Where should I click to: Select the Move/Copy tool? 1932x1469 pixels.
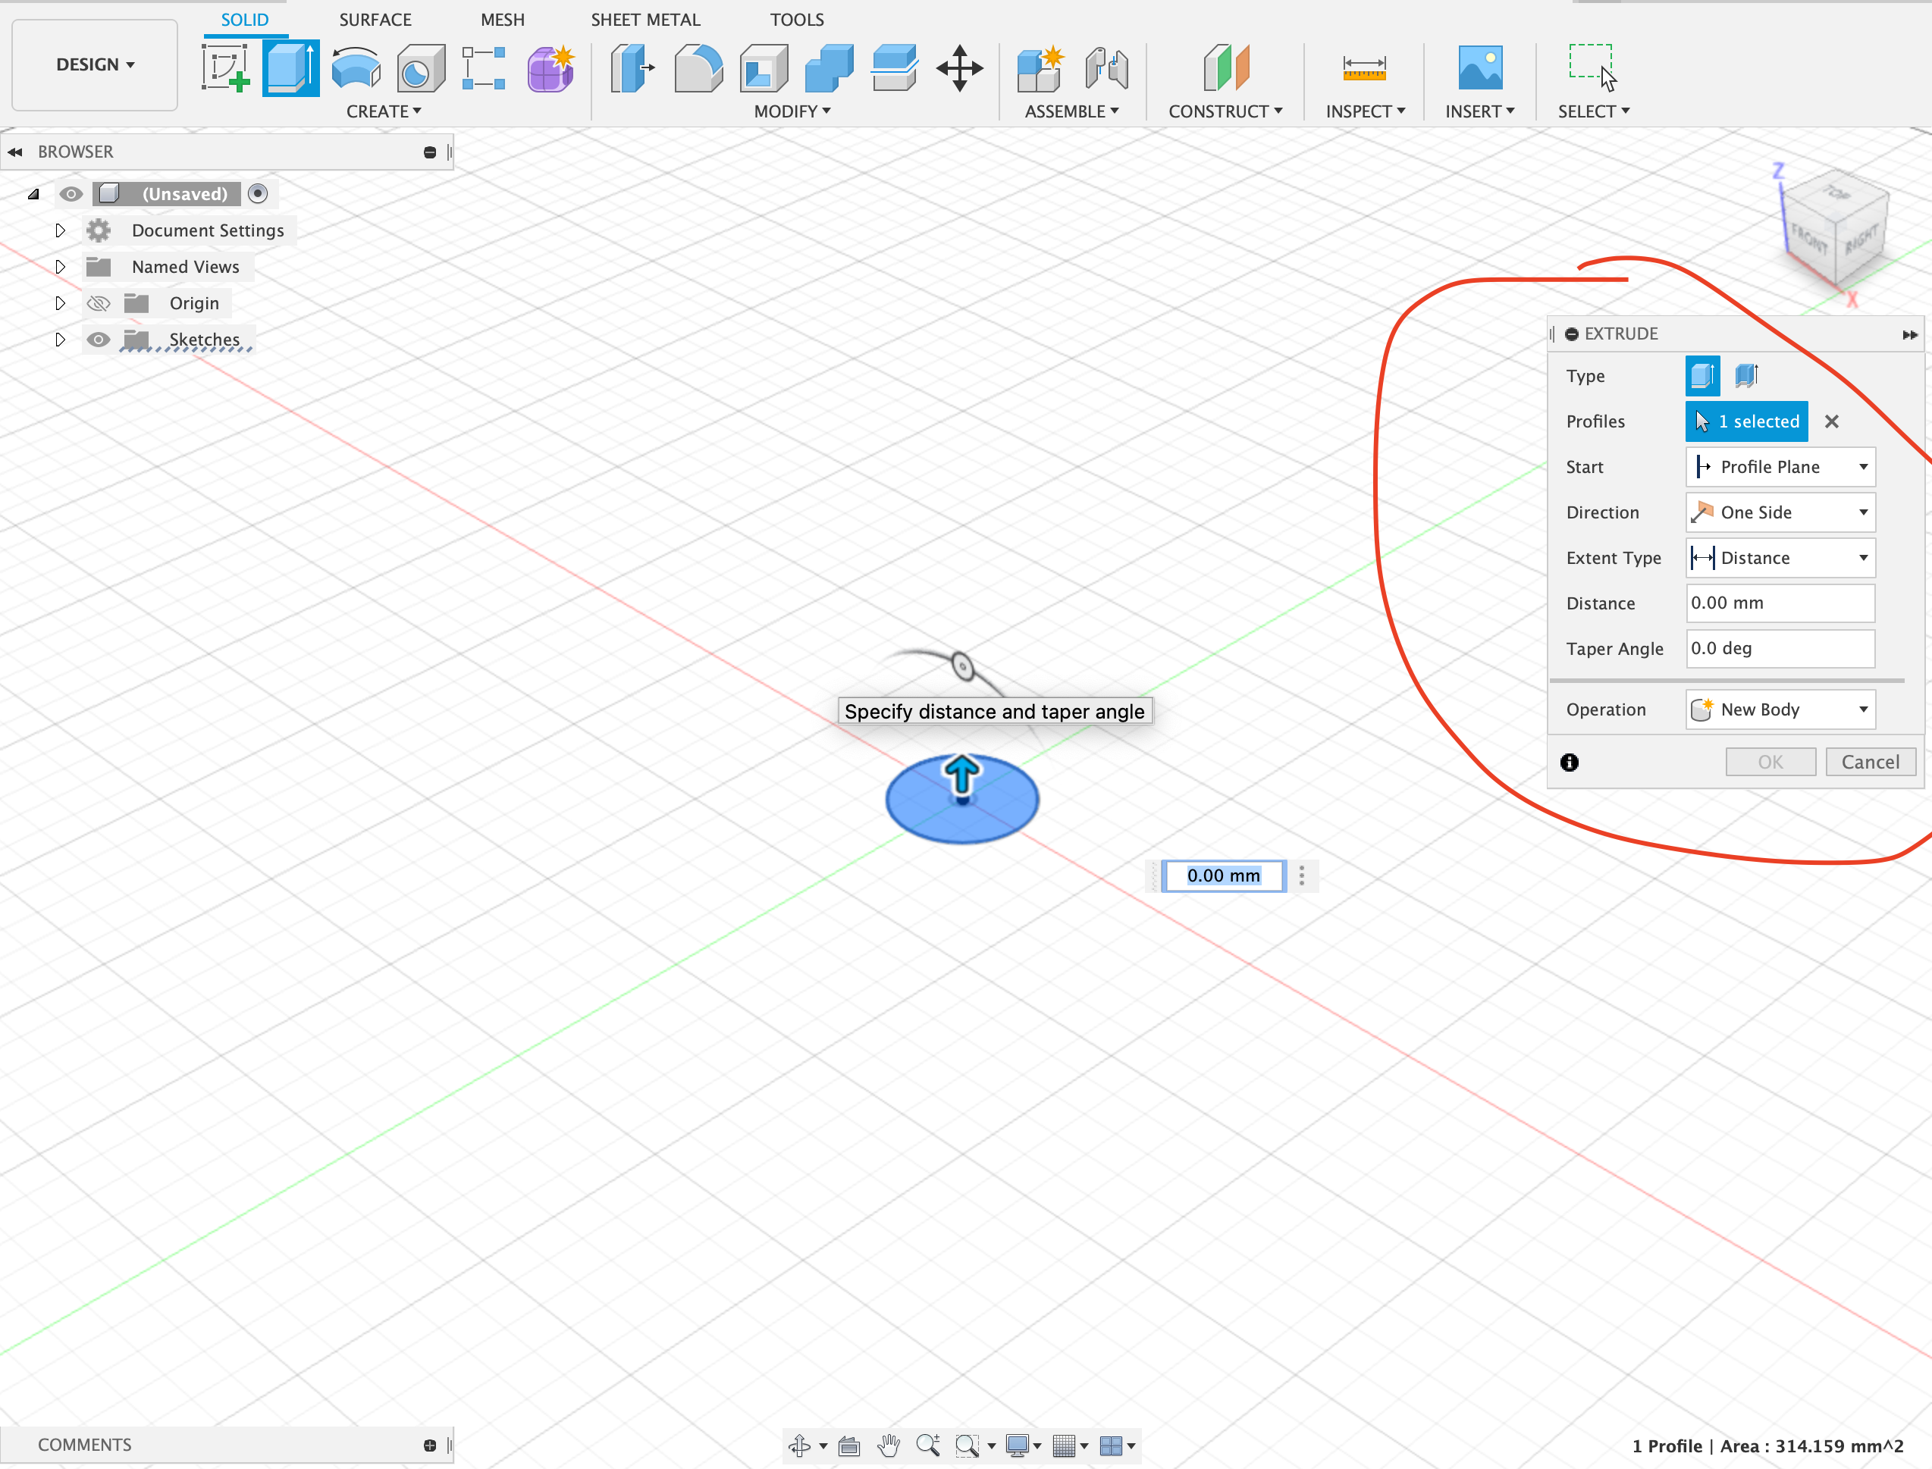coord(959,67)
